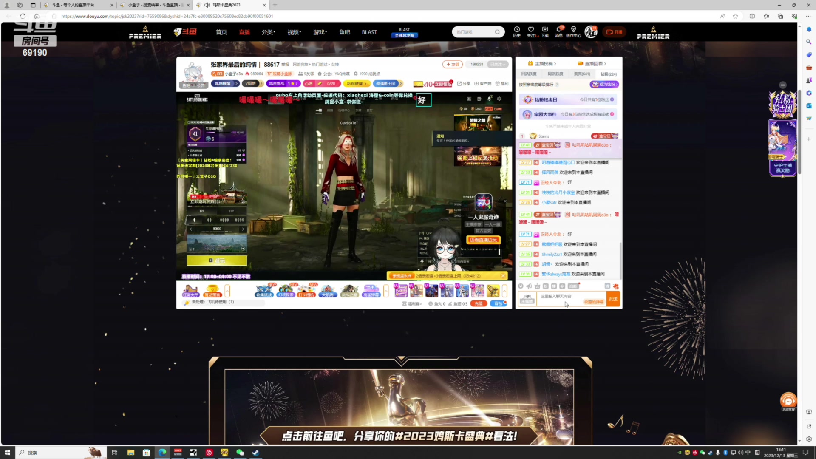This screenshot has width=816, height=459.
Task: Click the 充值 recharge button
Action: (479, 304)
